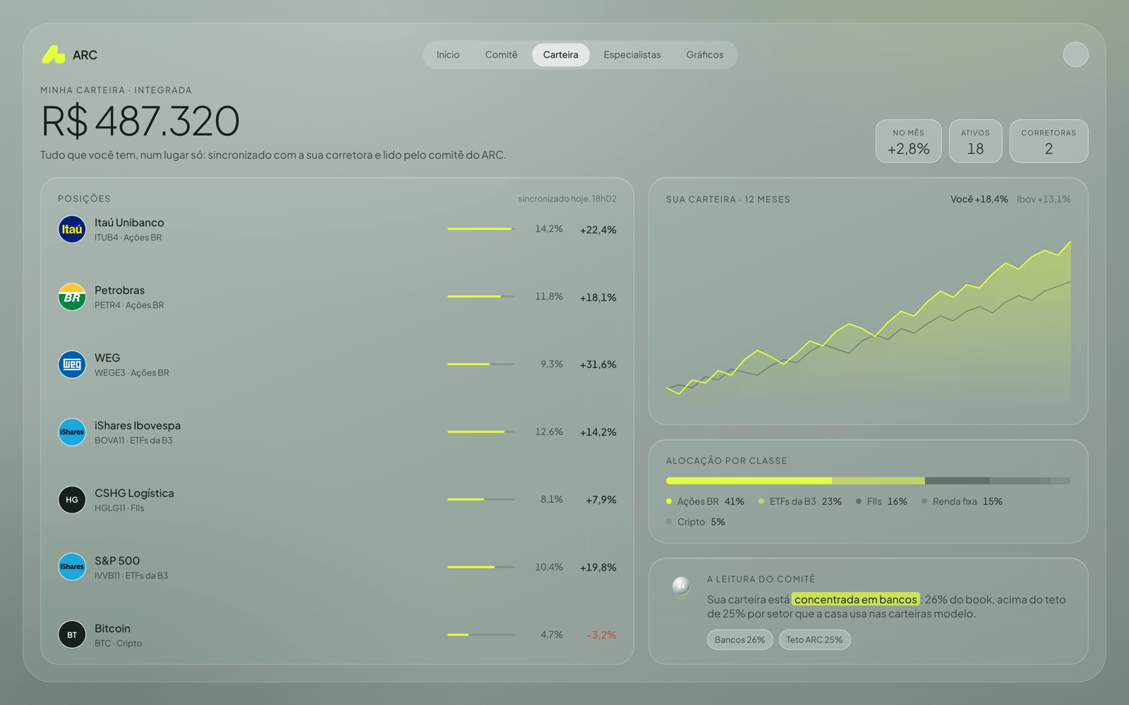Click the +14,2% return for iShares Ibovespa
This screenshot has height=705, width=1129.
point(598,432)
